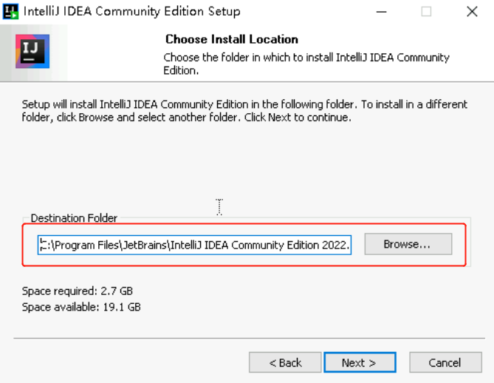Click the 'Destination Folder' group label
This screenshot has height=383, width=494.
point(74,218)
